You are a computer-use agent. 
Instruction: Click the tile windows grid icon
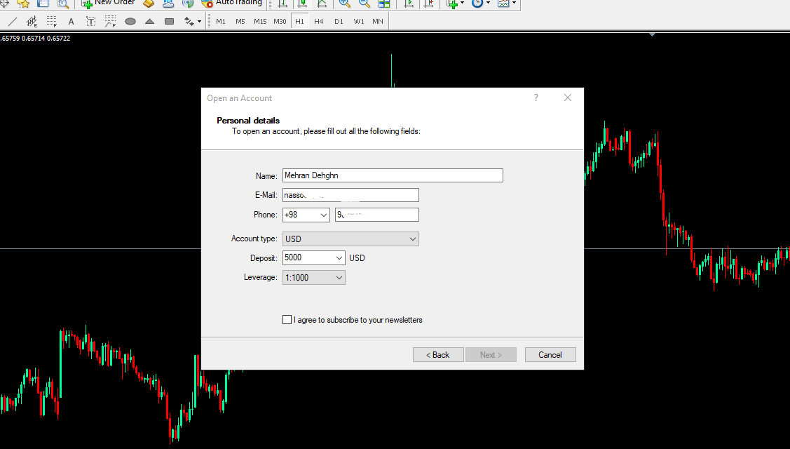(384, 4)
